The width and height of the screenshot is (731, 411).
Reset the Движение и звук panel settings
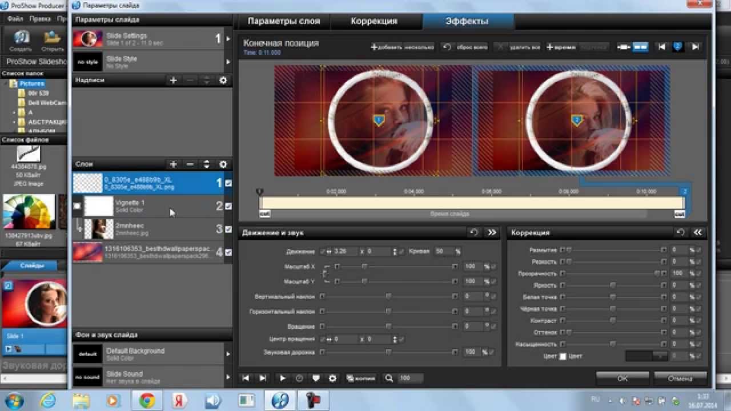pos(473,232)
